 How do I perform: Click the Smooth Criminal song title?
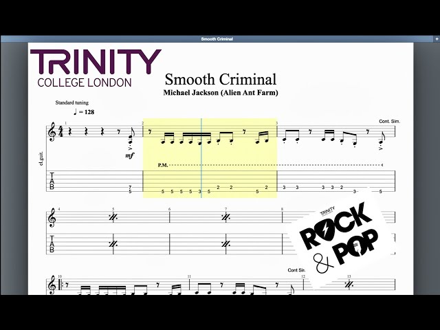(221, 80)
